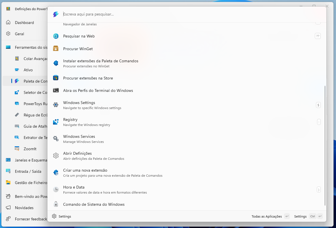This screenshot has width=336, height=228.
Task: Click PowerToys Run icon in sidebar
Action: [17, 104]
